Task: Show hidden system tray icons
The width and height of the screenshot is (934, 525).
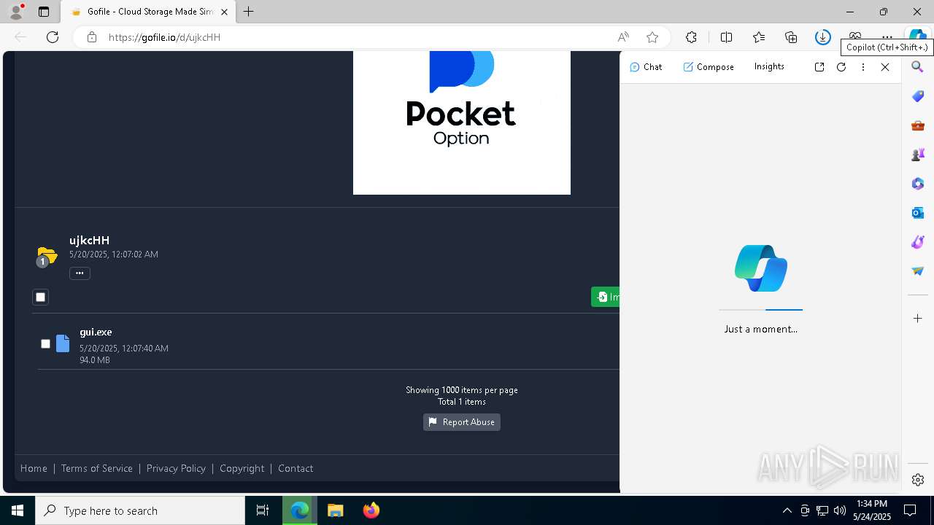Action: coord(787,510)
